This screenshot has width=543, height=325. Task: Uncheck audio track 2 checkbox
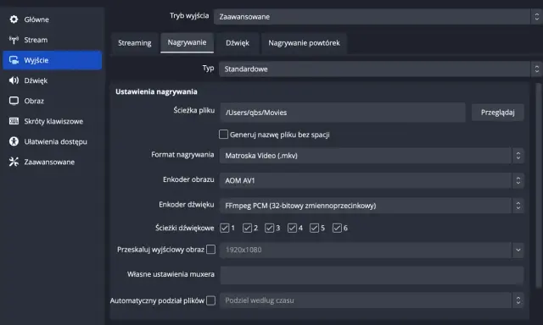click(247, 228)
